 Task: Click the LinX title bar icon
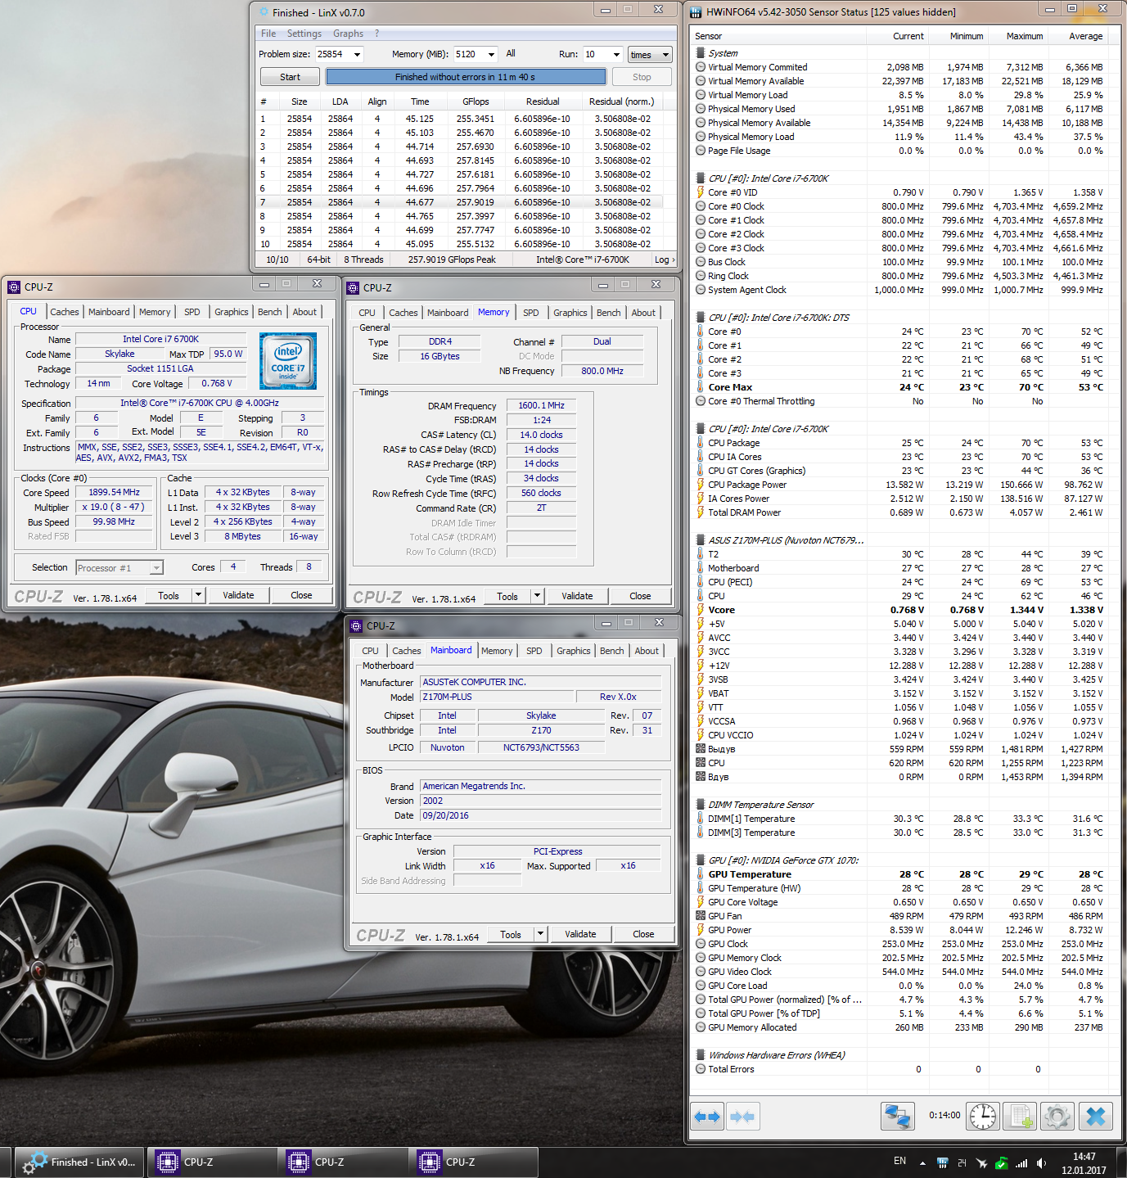tap(264, 12)
